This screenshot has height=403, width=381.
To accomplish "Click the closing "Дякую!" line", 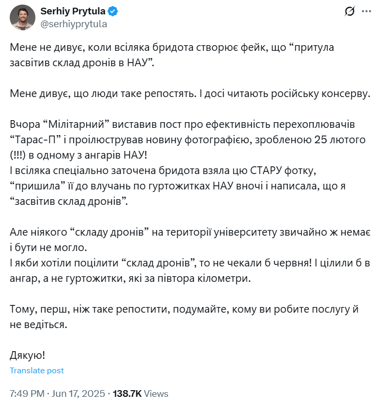I will tap(28, 355).
